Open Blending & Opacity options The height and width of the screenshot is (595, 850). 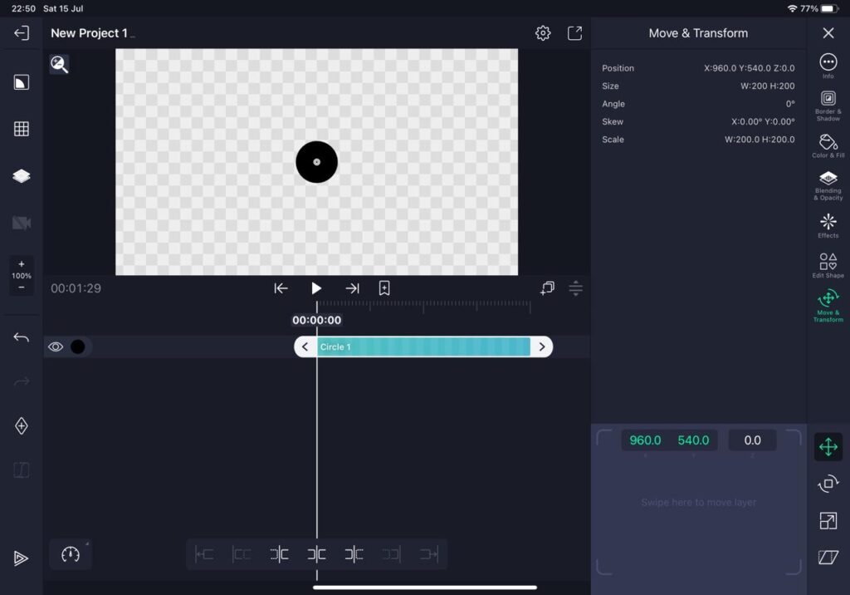point(828,185)
